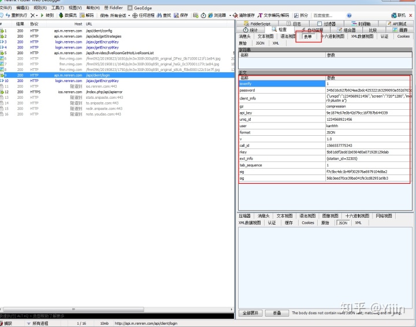
Task: Click the blue help question mark icon
Action: tap(349, 16)
